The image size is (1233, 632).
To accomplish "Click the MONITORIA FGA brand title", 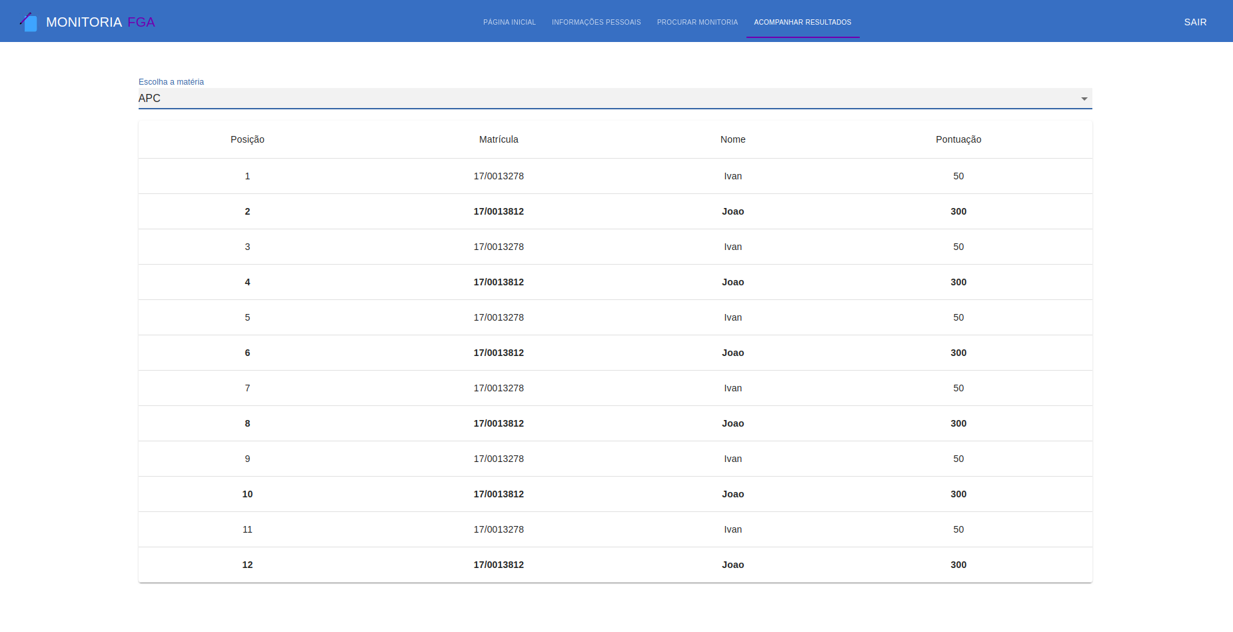I will pyautogui.click(x=101, y=22).
